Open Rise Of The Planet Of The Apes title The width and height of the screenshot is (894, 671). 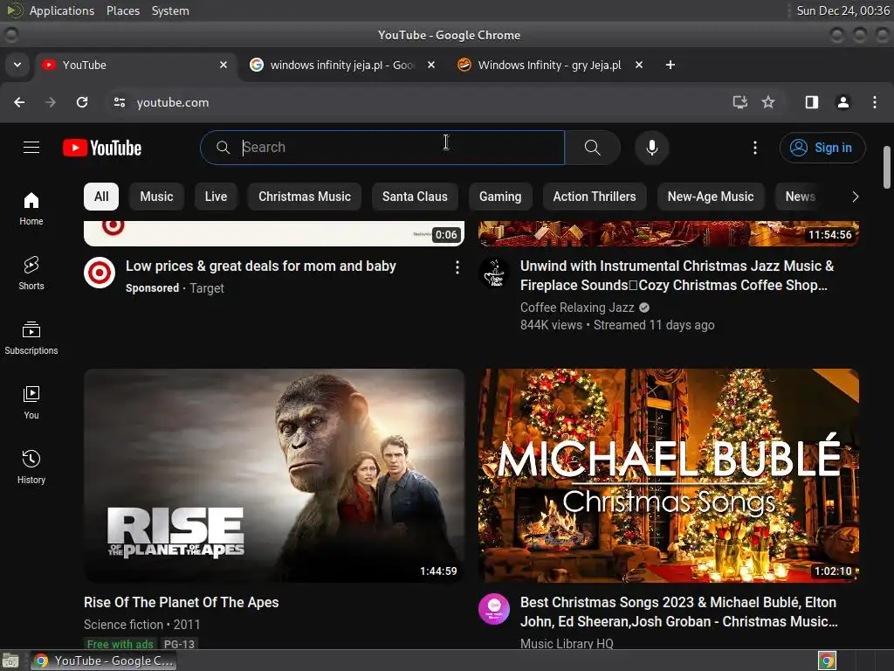click(x=182, y=603)
